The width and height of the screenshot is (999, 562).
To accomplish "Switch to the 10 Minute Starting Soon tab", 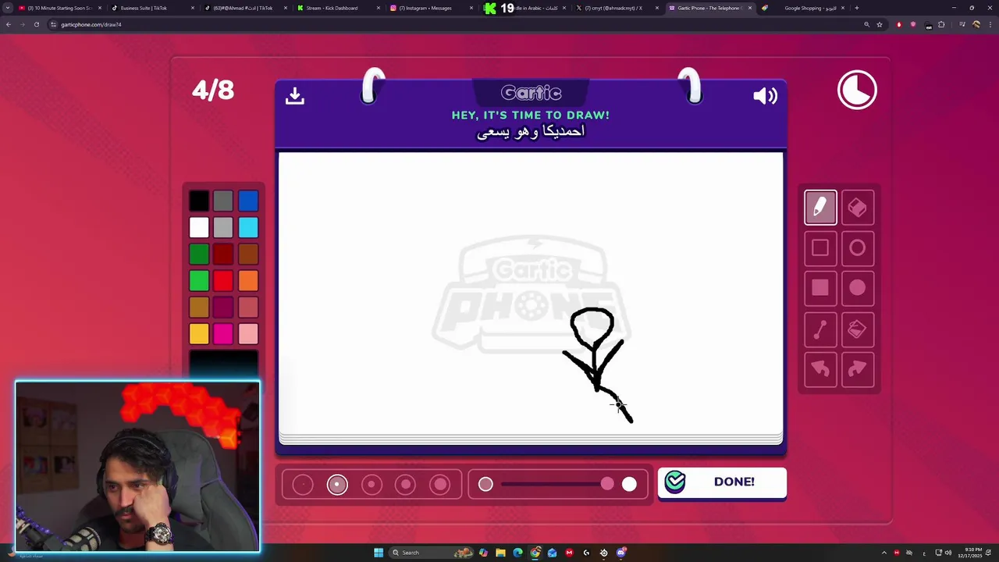I will pos(59,8).
